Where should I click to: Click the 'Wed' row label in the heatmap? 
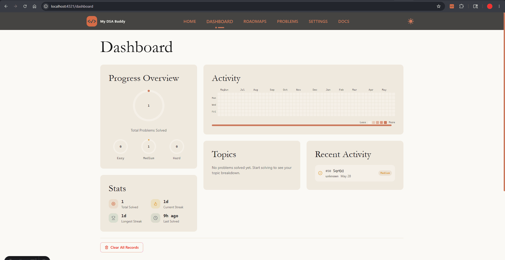coord(214,105)
